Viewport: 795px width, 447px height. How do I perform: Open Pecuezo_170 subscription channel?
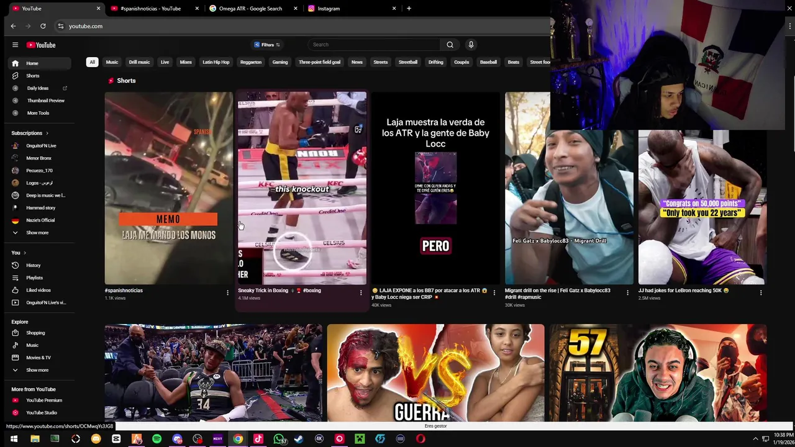[x=40, y=170]
